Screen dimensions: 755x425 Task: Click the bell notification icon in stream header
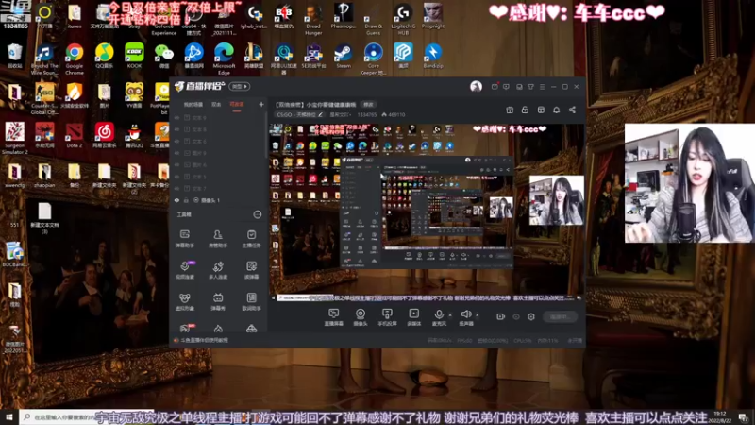(556, 110)
